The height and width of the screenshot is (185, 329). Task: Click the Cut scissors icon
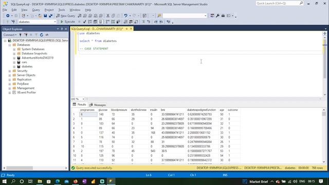tap(108, 16)
